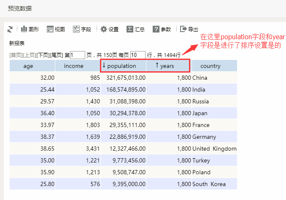Click population value 22,886,919.00

coord(127,137)
